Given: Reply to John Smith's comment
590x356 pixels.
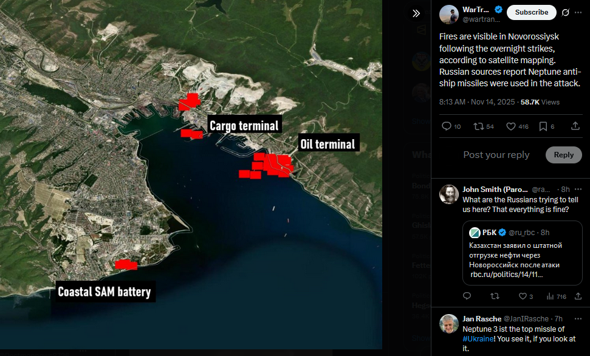Looking at the screenshot, I should (x=467, y=296).
